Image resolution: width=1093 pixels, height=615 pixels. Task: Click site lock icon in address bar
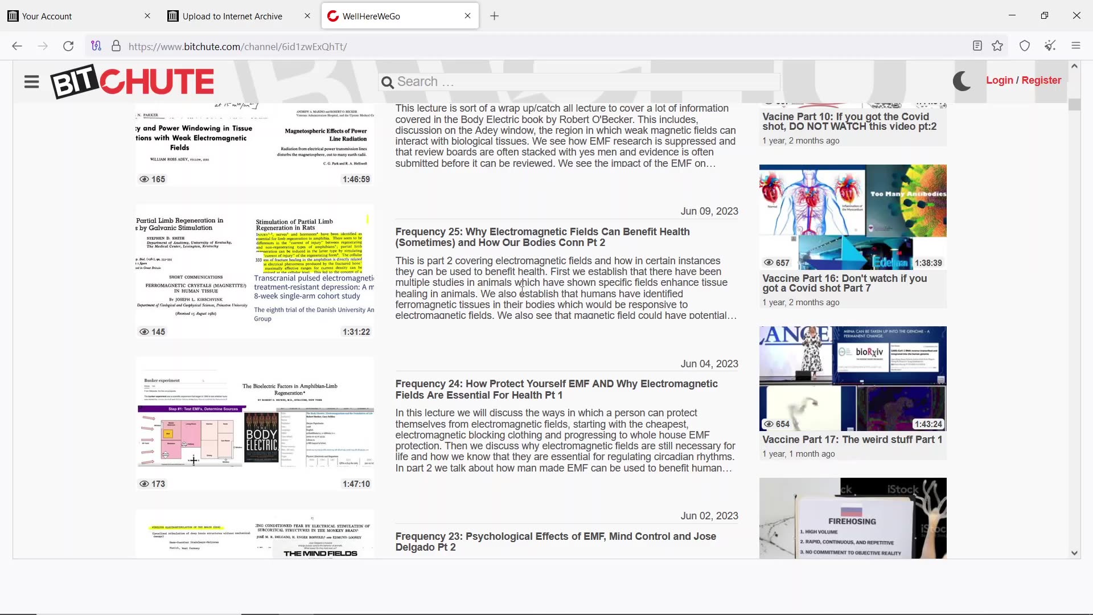pos(116,46)
